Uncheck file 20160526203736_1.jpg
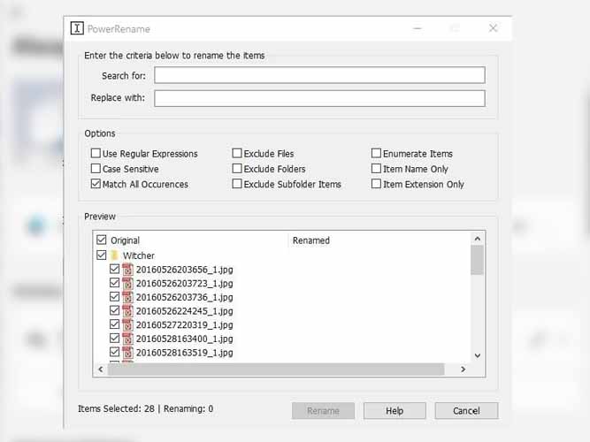590x442 pixels. coord(115,297)
